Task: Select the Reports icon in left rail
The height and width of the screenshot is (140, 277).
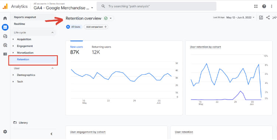Action: pos(5,27)
